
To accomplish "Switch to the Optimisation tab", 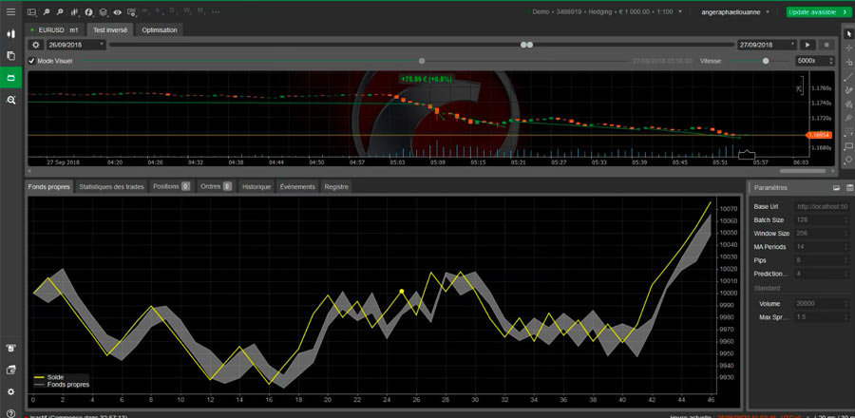I will (159, 29).
